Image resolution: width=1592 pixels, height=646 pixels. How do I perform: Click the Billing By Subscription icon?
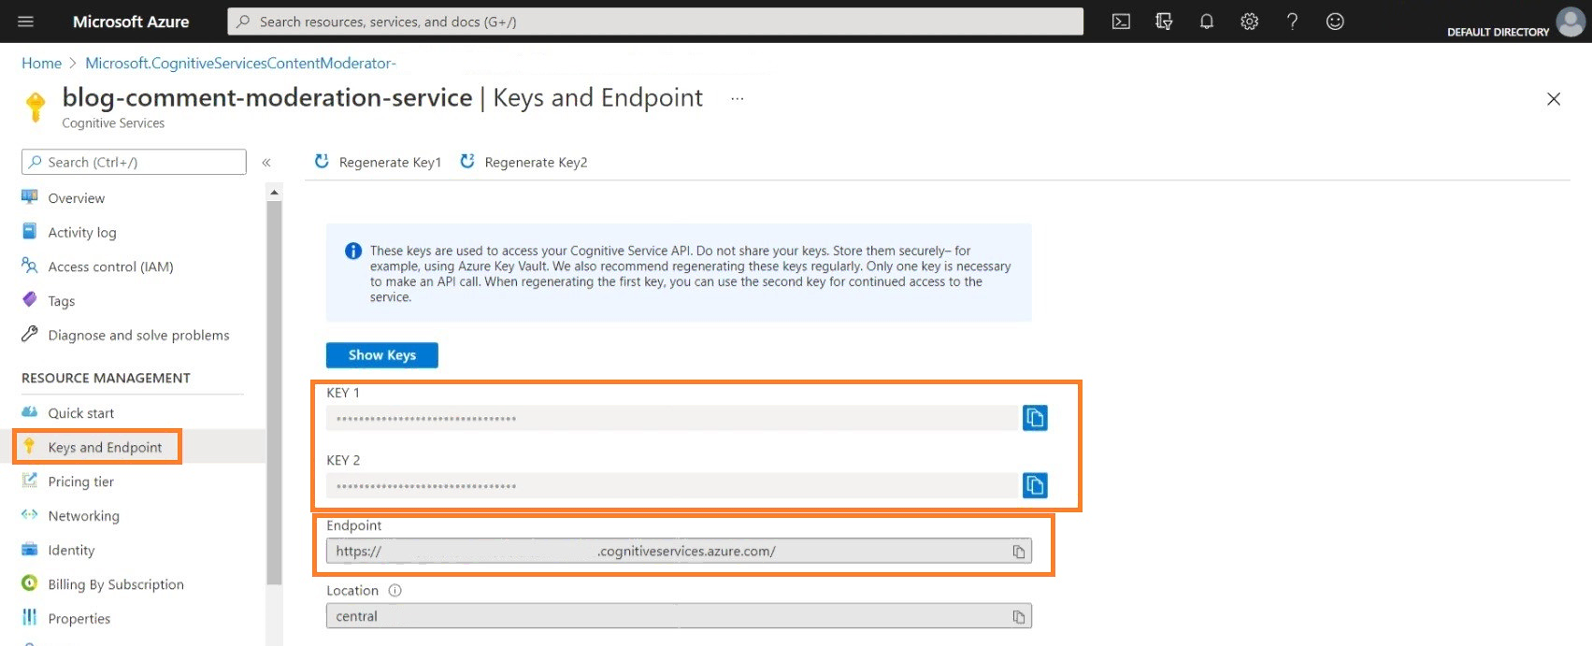click(x=30, y=583)
